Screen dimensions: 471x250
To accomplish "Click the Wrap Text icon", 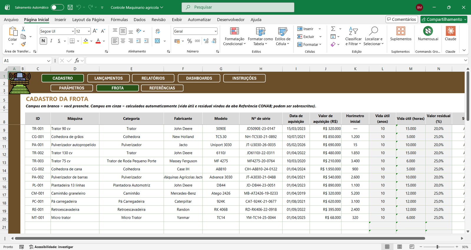I will coord(158,31).
